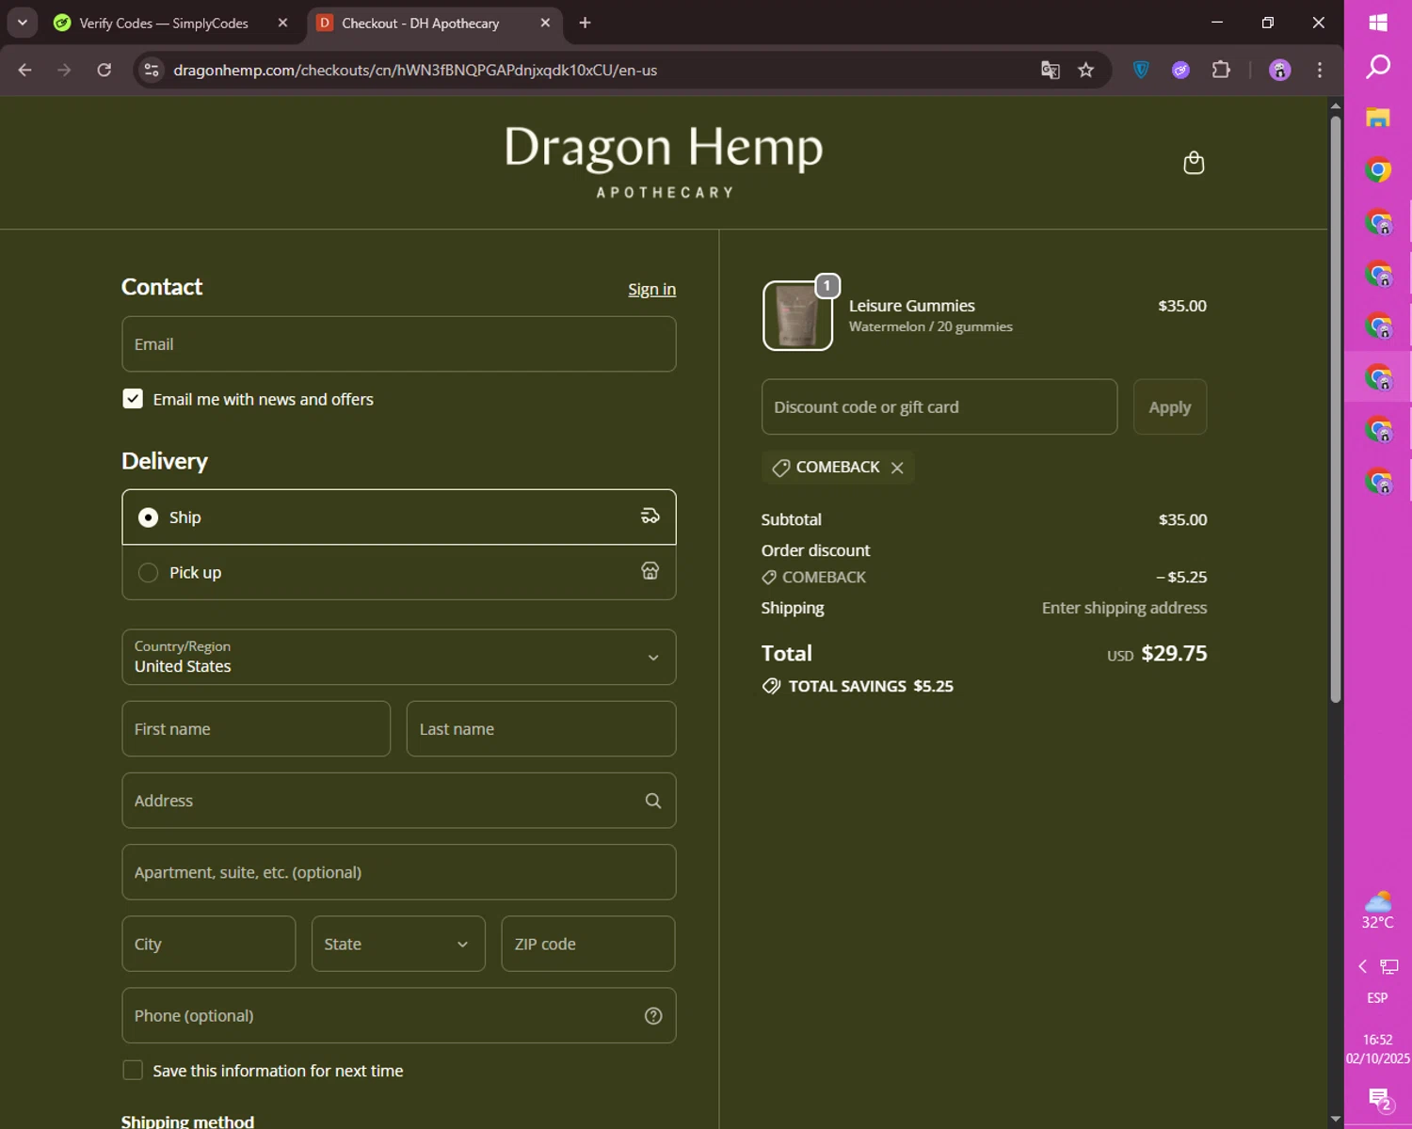The image size is (1412, 1129).
Task: Open the Extensions puzzle icon
Action: (1221, 70)
